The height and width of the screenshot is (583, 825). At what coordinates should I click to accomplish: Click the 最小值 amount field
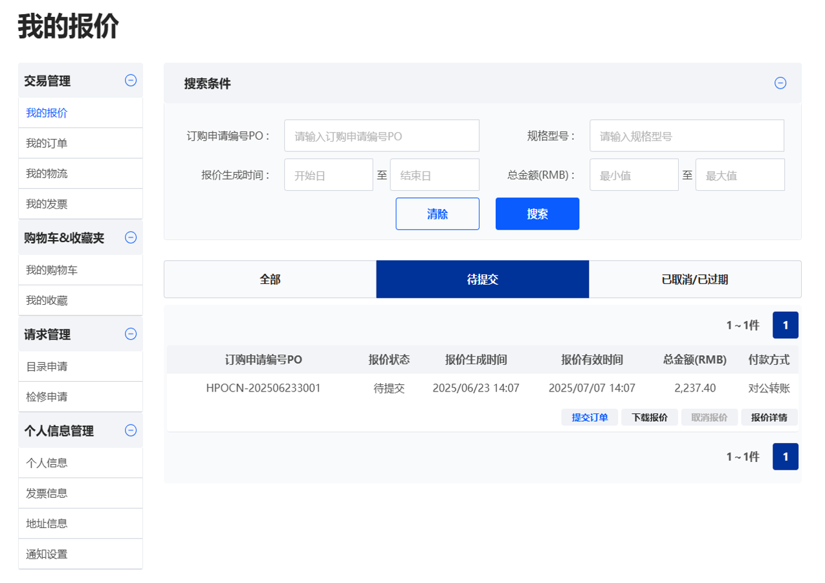633,175
